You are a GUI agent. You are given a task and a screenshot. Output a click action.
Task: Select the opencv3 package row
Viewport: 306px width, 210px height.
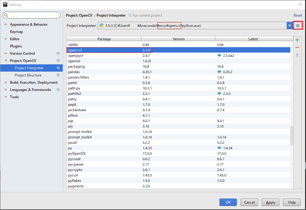coord(178,50)
